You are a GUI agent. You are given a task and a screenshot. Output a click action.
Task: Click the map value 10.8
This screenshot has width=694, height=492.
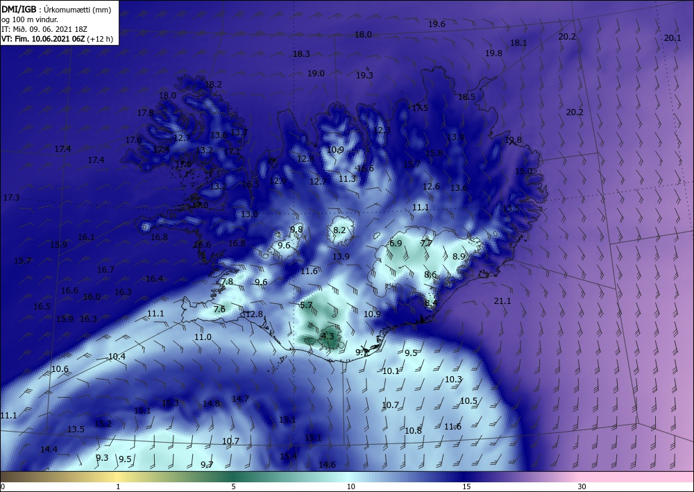pyautogui.click(x=413, y=431)
